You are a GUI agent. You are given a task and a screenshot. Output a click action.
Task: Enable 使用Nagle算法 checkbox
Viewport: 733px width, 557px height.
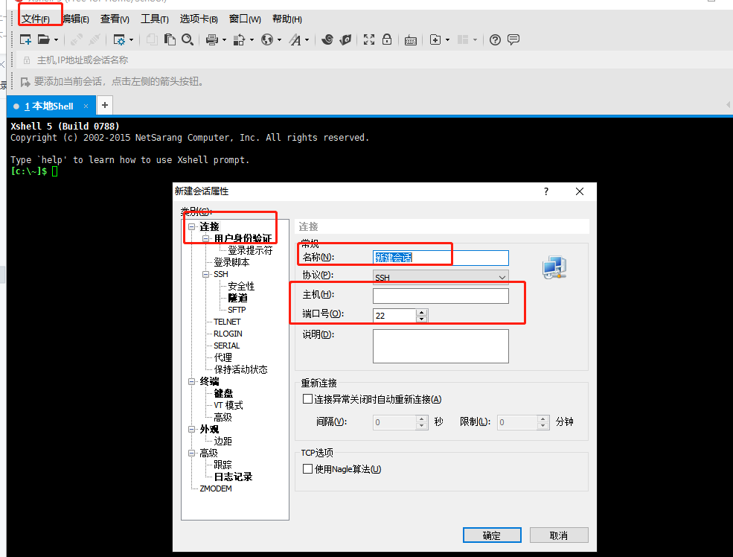pyautogui.click(x=307, y=468)
